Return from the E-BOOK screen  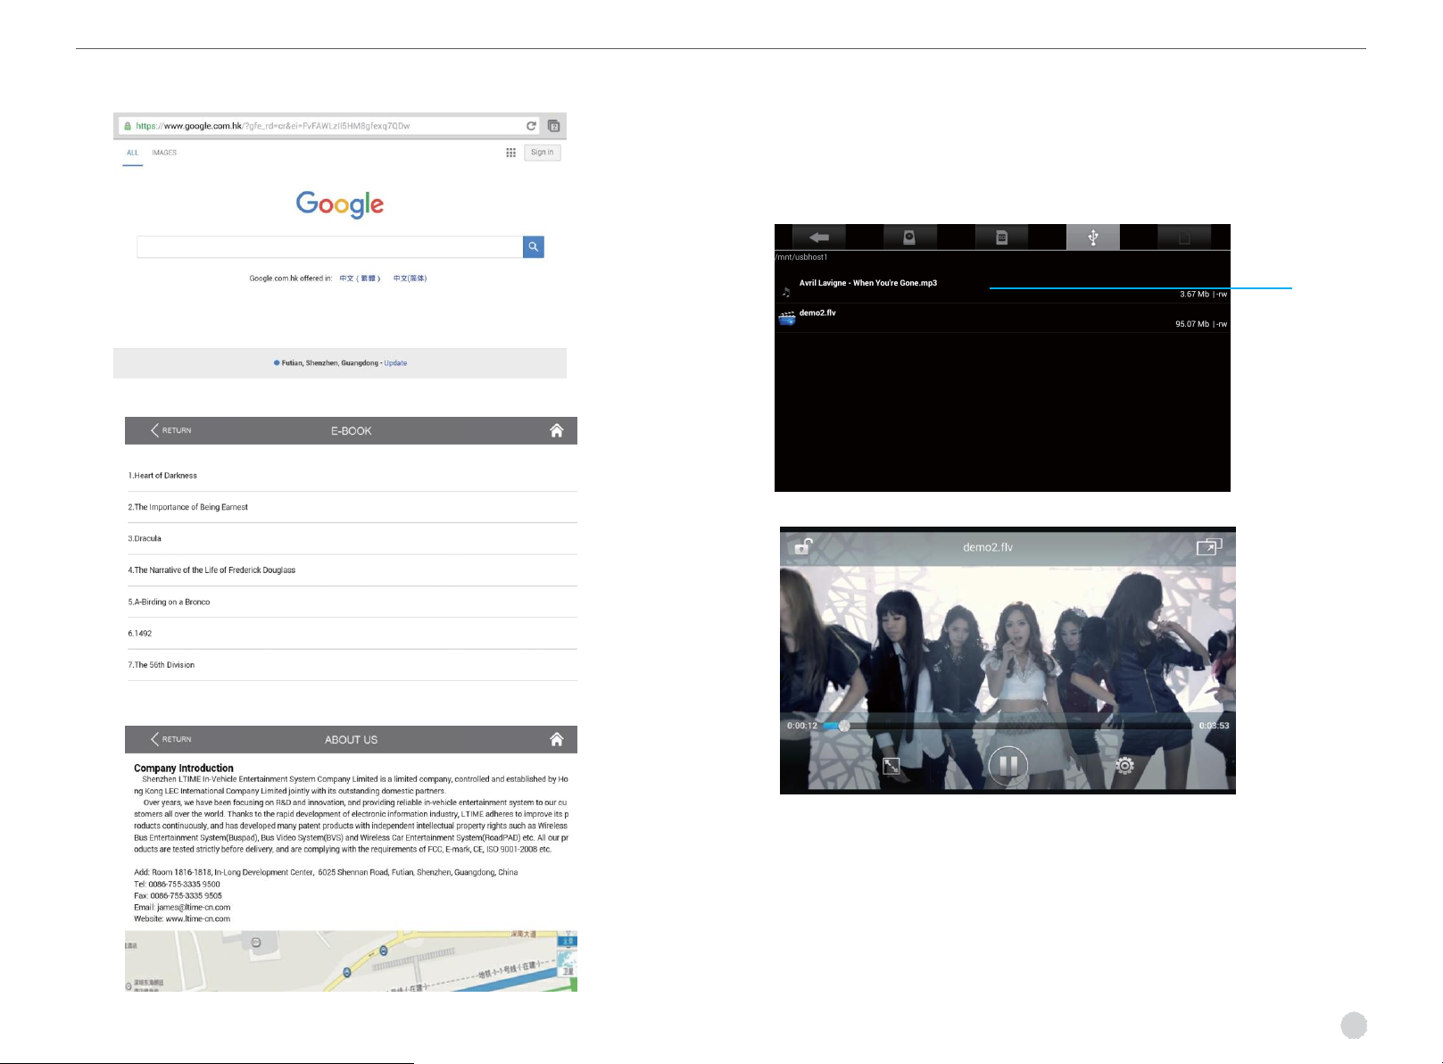pos(171,430)
